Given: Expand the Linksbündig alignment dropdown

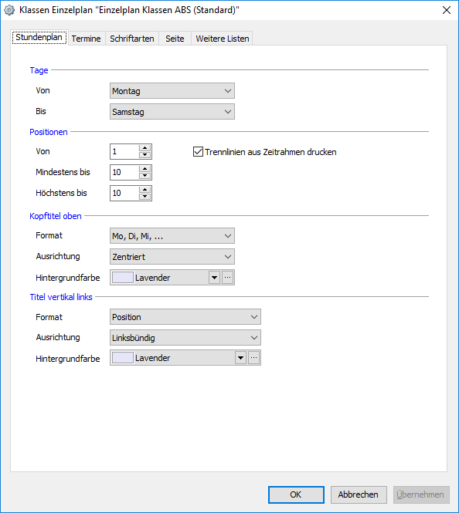Looking at the screenshot, I should (x=185, y=338).
